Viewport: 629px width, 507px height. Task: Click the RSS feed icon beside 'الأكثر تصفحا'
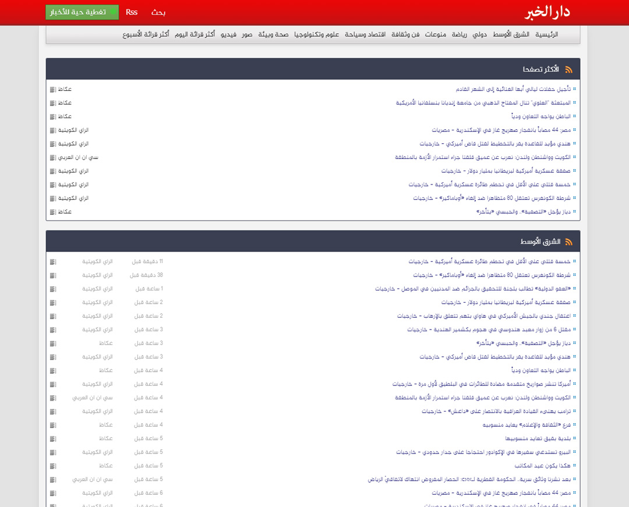click(569, 69)
